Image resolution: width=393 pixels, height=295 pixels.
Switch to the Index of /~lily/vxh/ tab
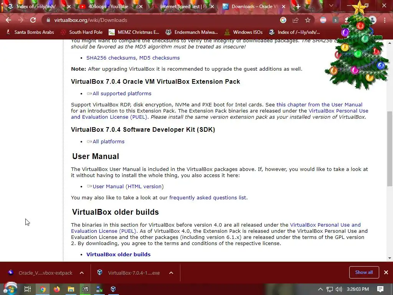36,7
